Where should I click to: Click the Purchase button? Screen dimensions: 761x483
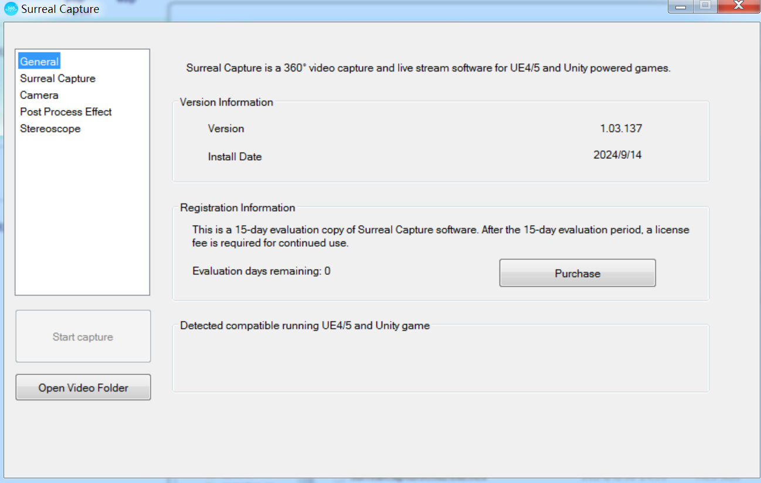tap(577, 273)
